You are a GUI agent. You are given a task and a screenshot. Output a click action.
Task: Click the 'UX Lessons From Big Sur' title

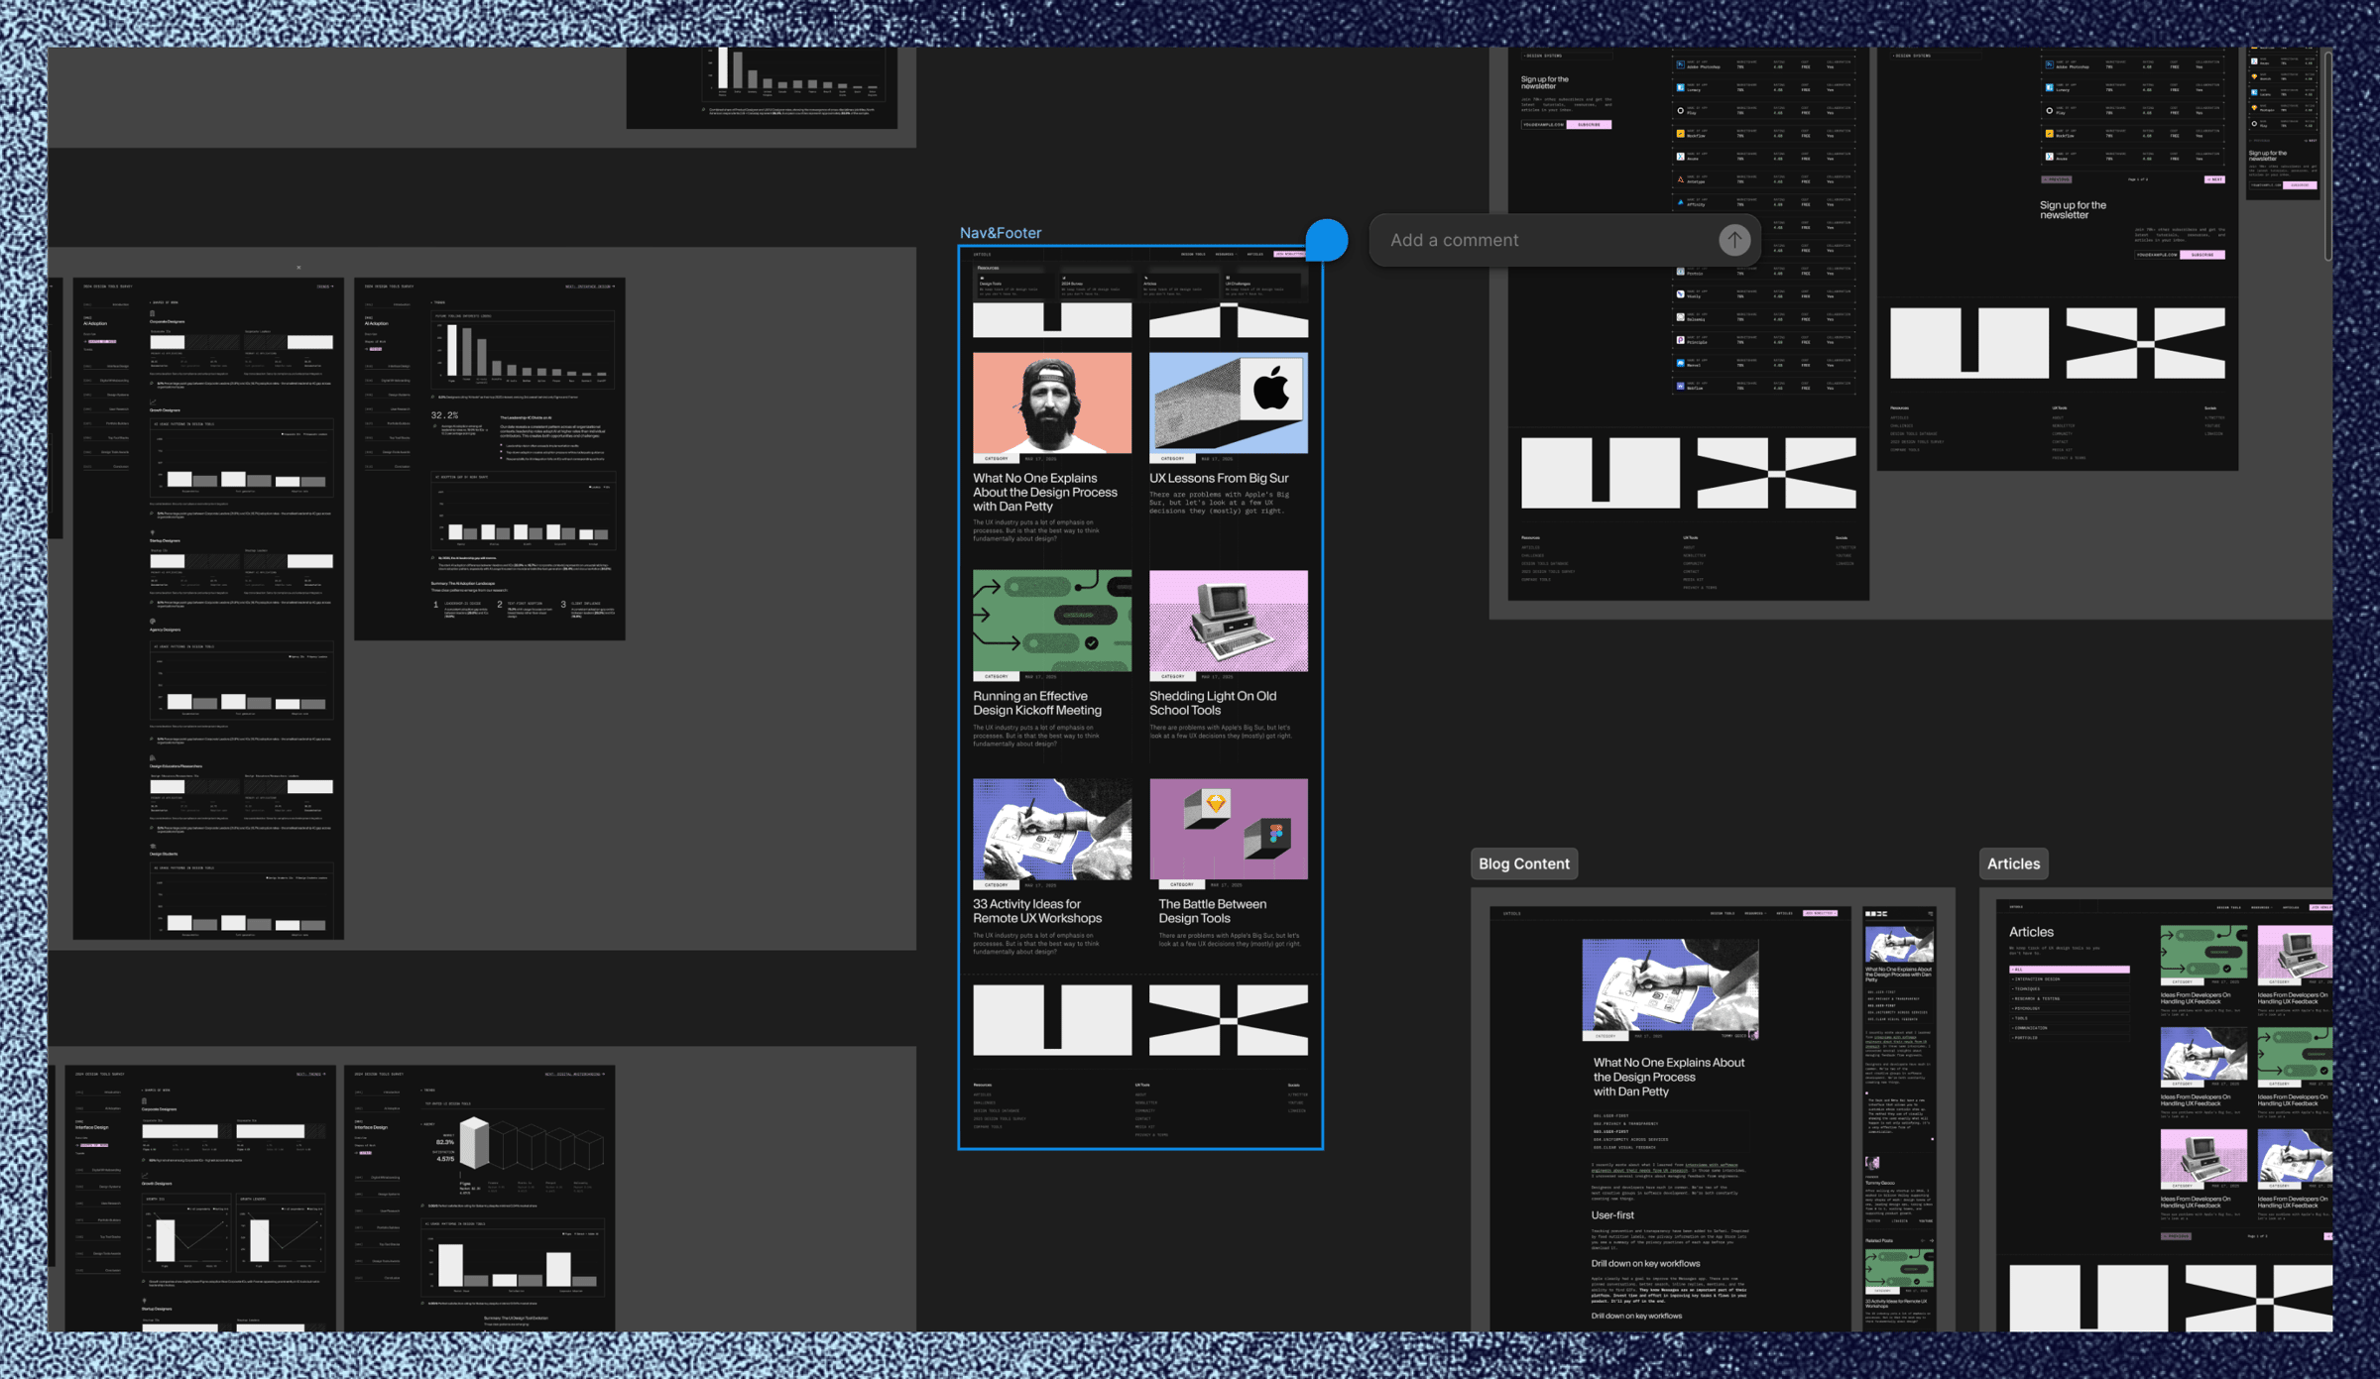point(1219,478)
